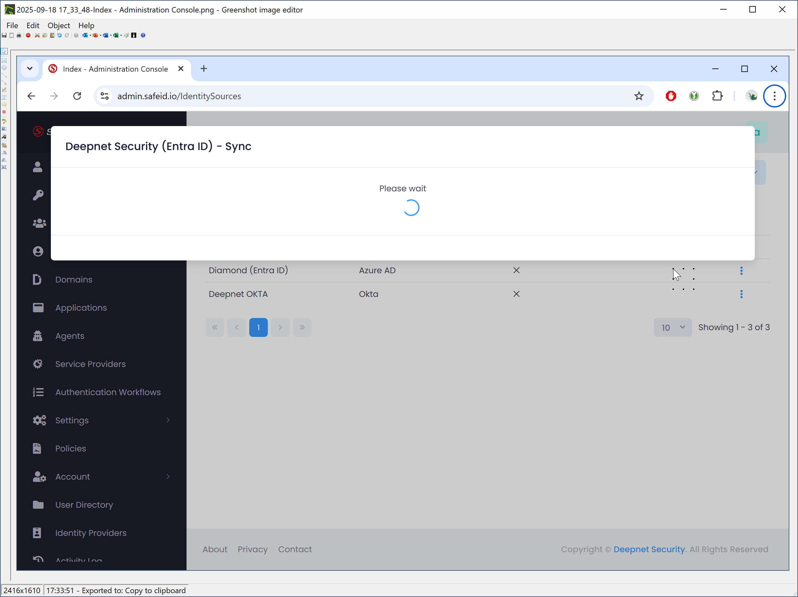Click the Print icon in toolbar

pos(19,35)
